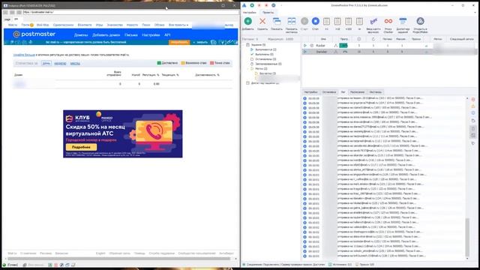Click the green Add project icon
This screenshot has width=480, height=270.
(248, 21)
